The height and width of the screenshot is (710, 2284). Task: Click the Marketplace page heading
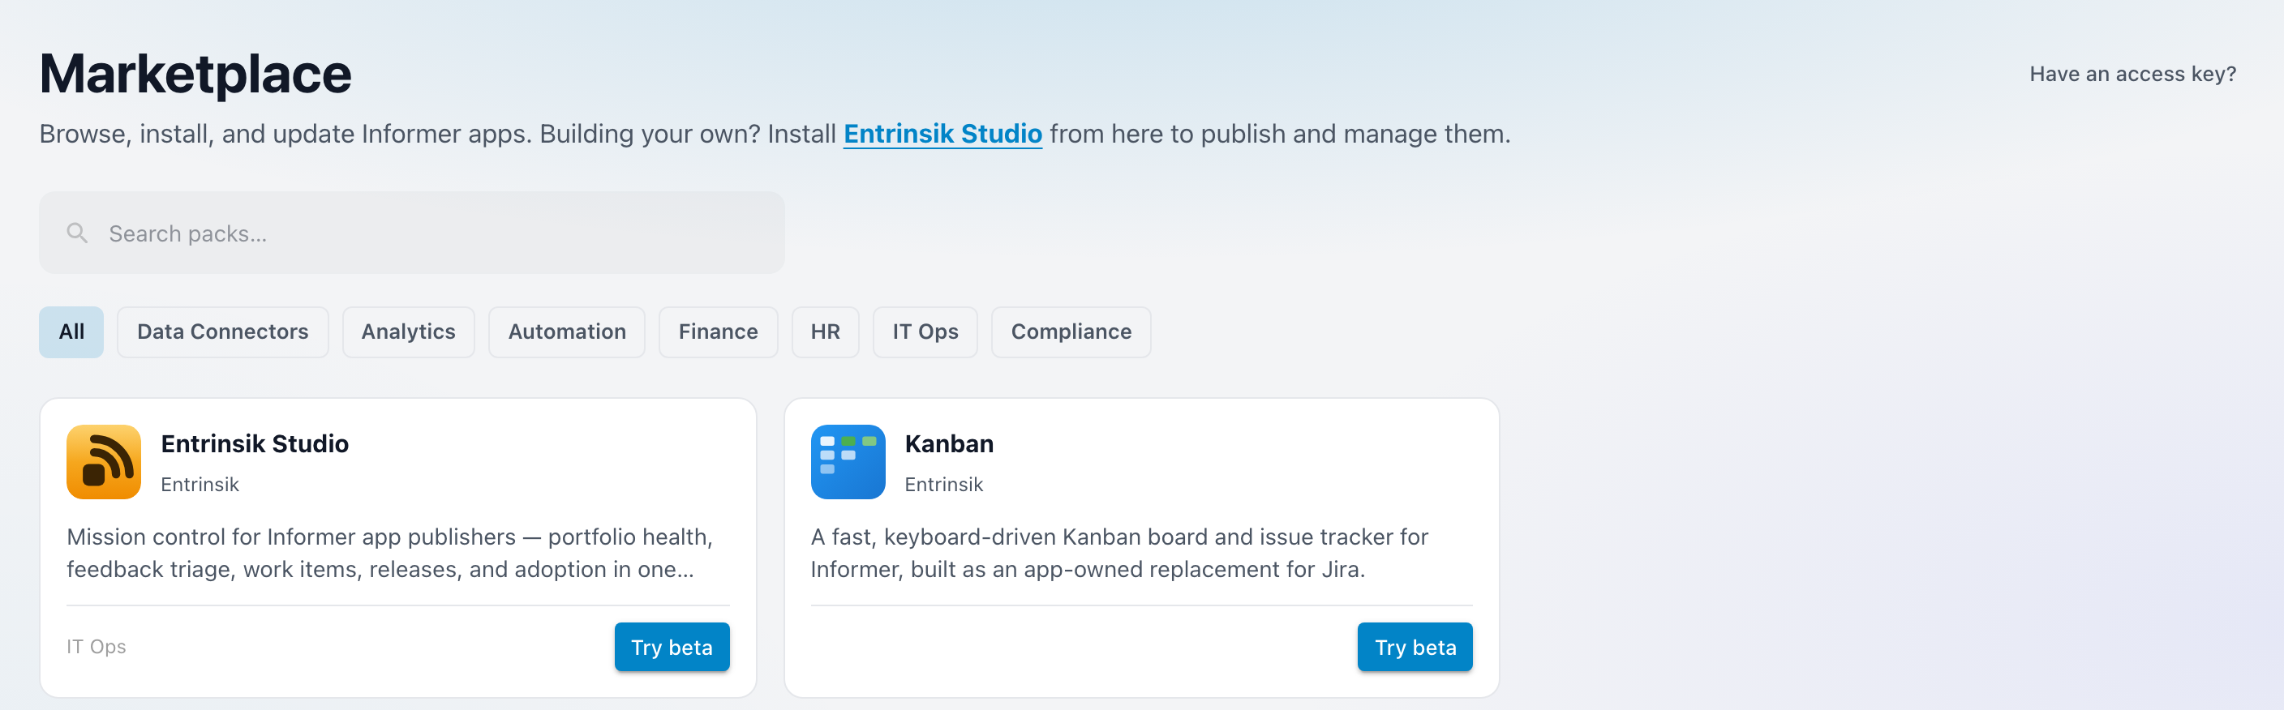[195, 74]
